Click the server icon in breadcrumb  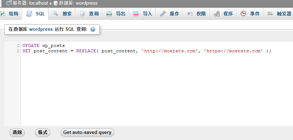click(x=9, y=3)
